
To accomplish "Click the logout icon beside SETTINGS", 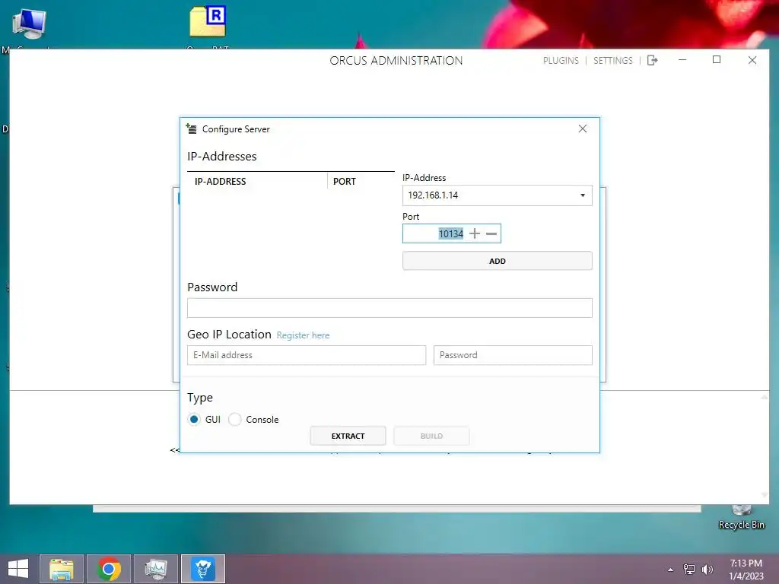I will [x=652, y=60].
